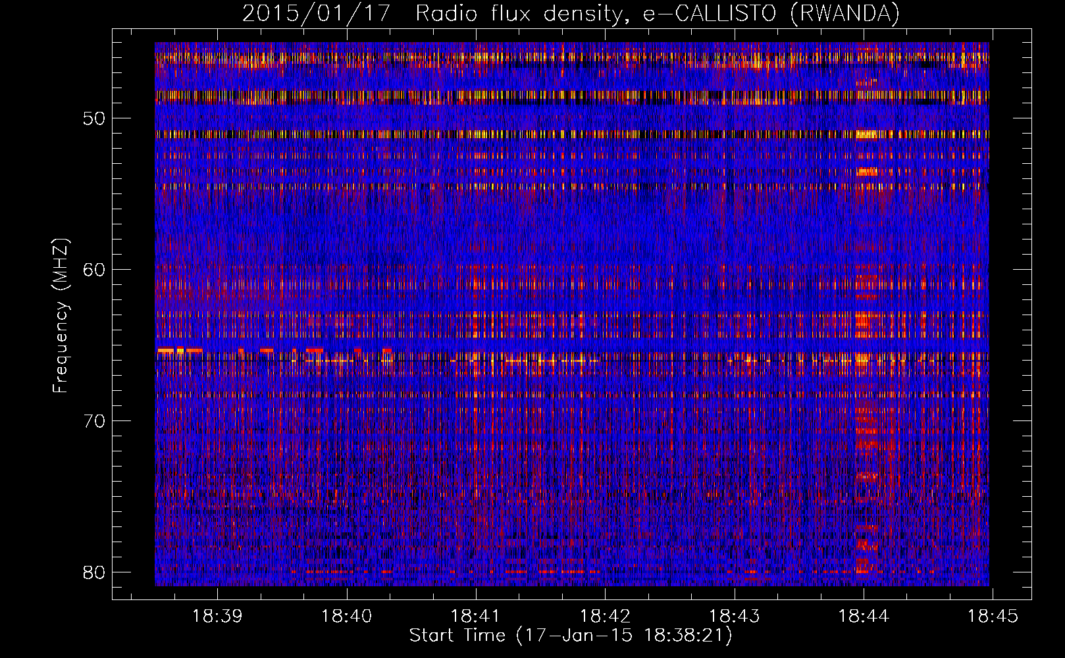Viewport: 1065px width, 658px height.
Task: Click the 18:41 time tick label
Action: [475, 617]
